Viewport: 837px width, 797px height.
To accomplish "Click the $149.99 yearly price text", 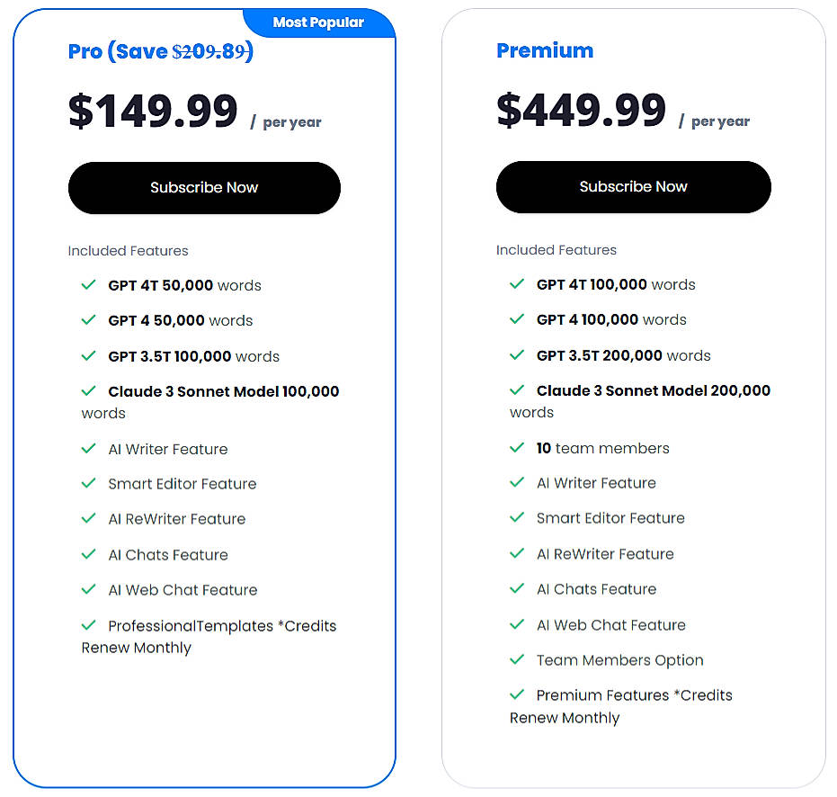I will (x=153, y=110).
